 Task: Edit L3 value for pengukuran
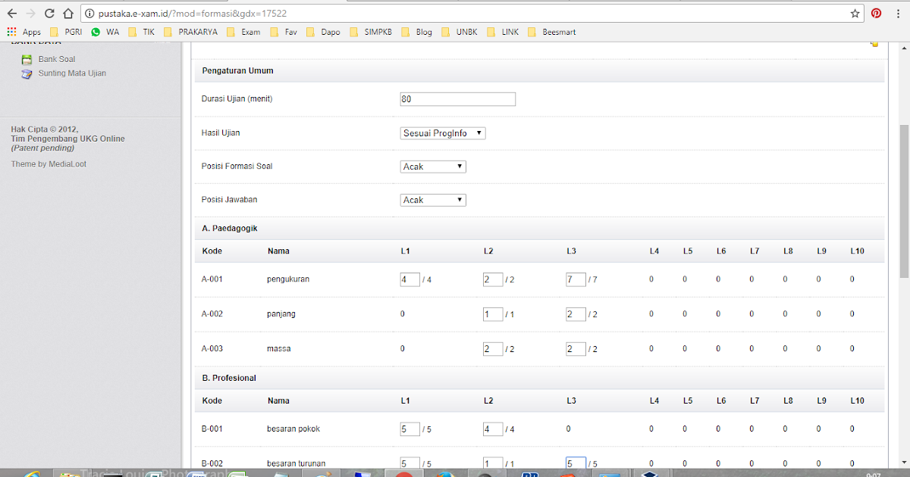pyautogui.click(x=576, y=279)
